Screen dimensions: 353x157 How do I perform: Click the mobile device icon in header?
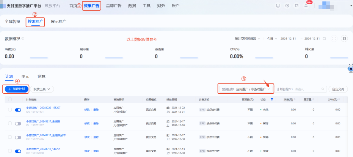pyautogui.click(x=278, y=6)
